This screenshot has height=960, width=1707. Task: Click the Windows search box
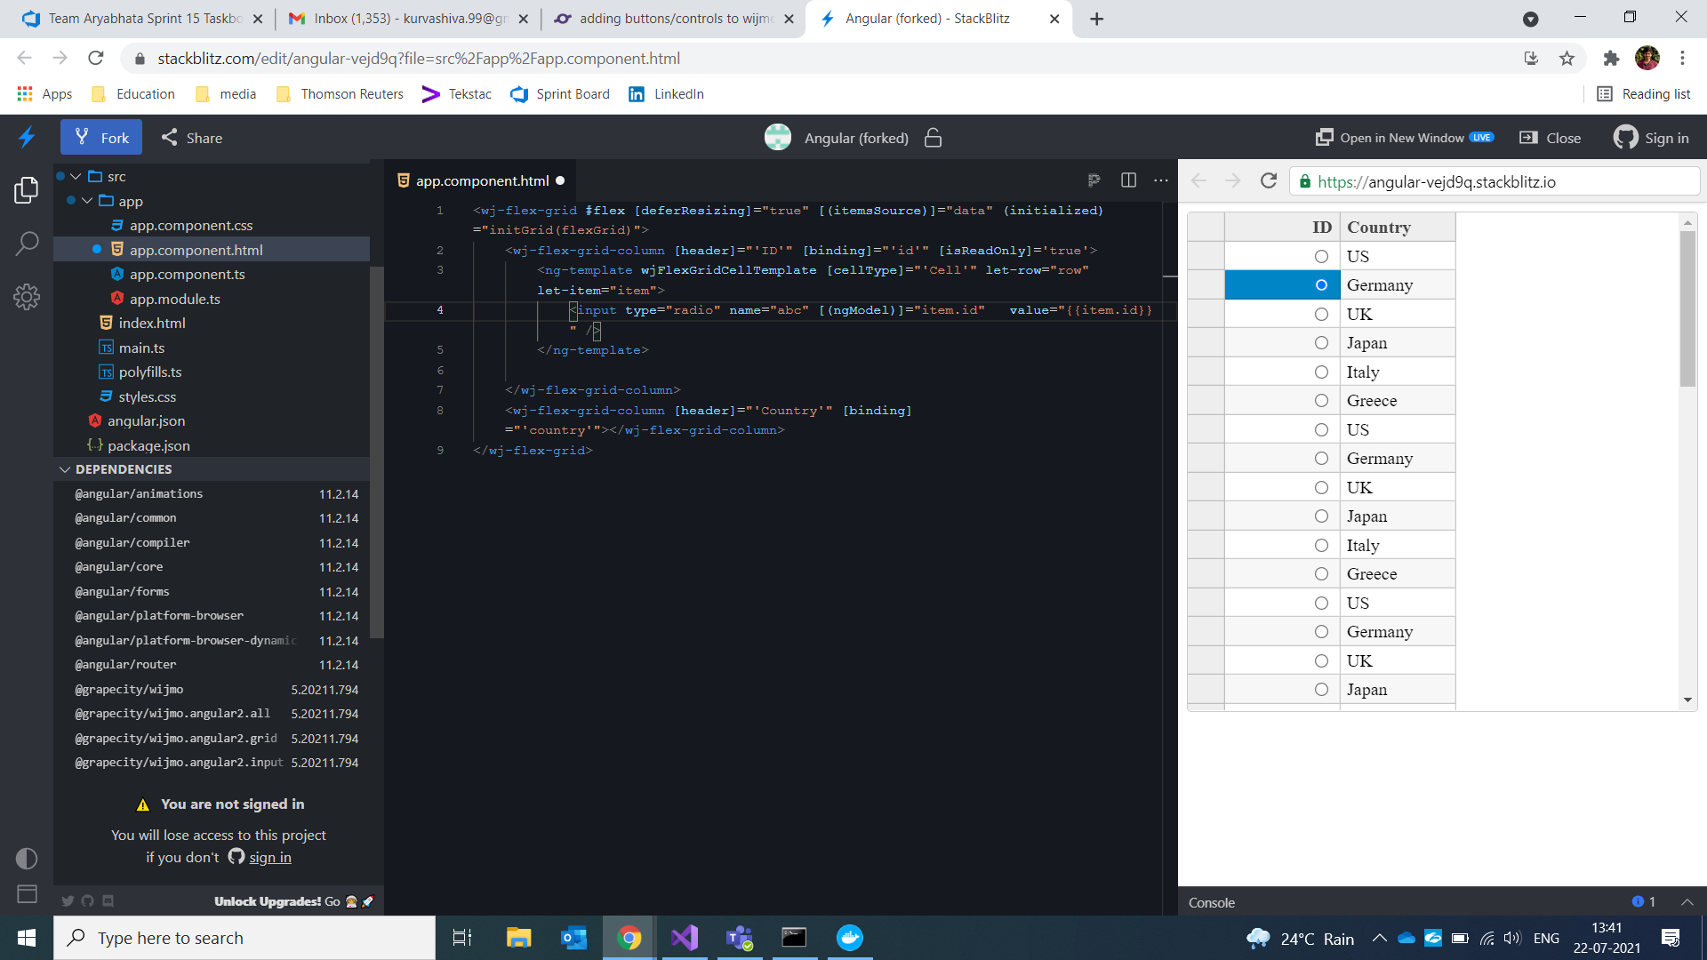(244, 938)
